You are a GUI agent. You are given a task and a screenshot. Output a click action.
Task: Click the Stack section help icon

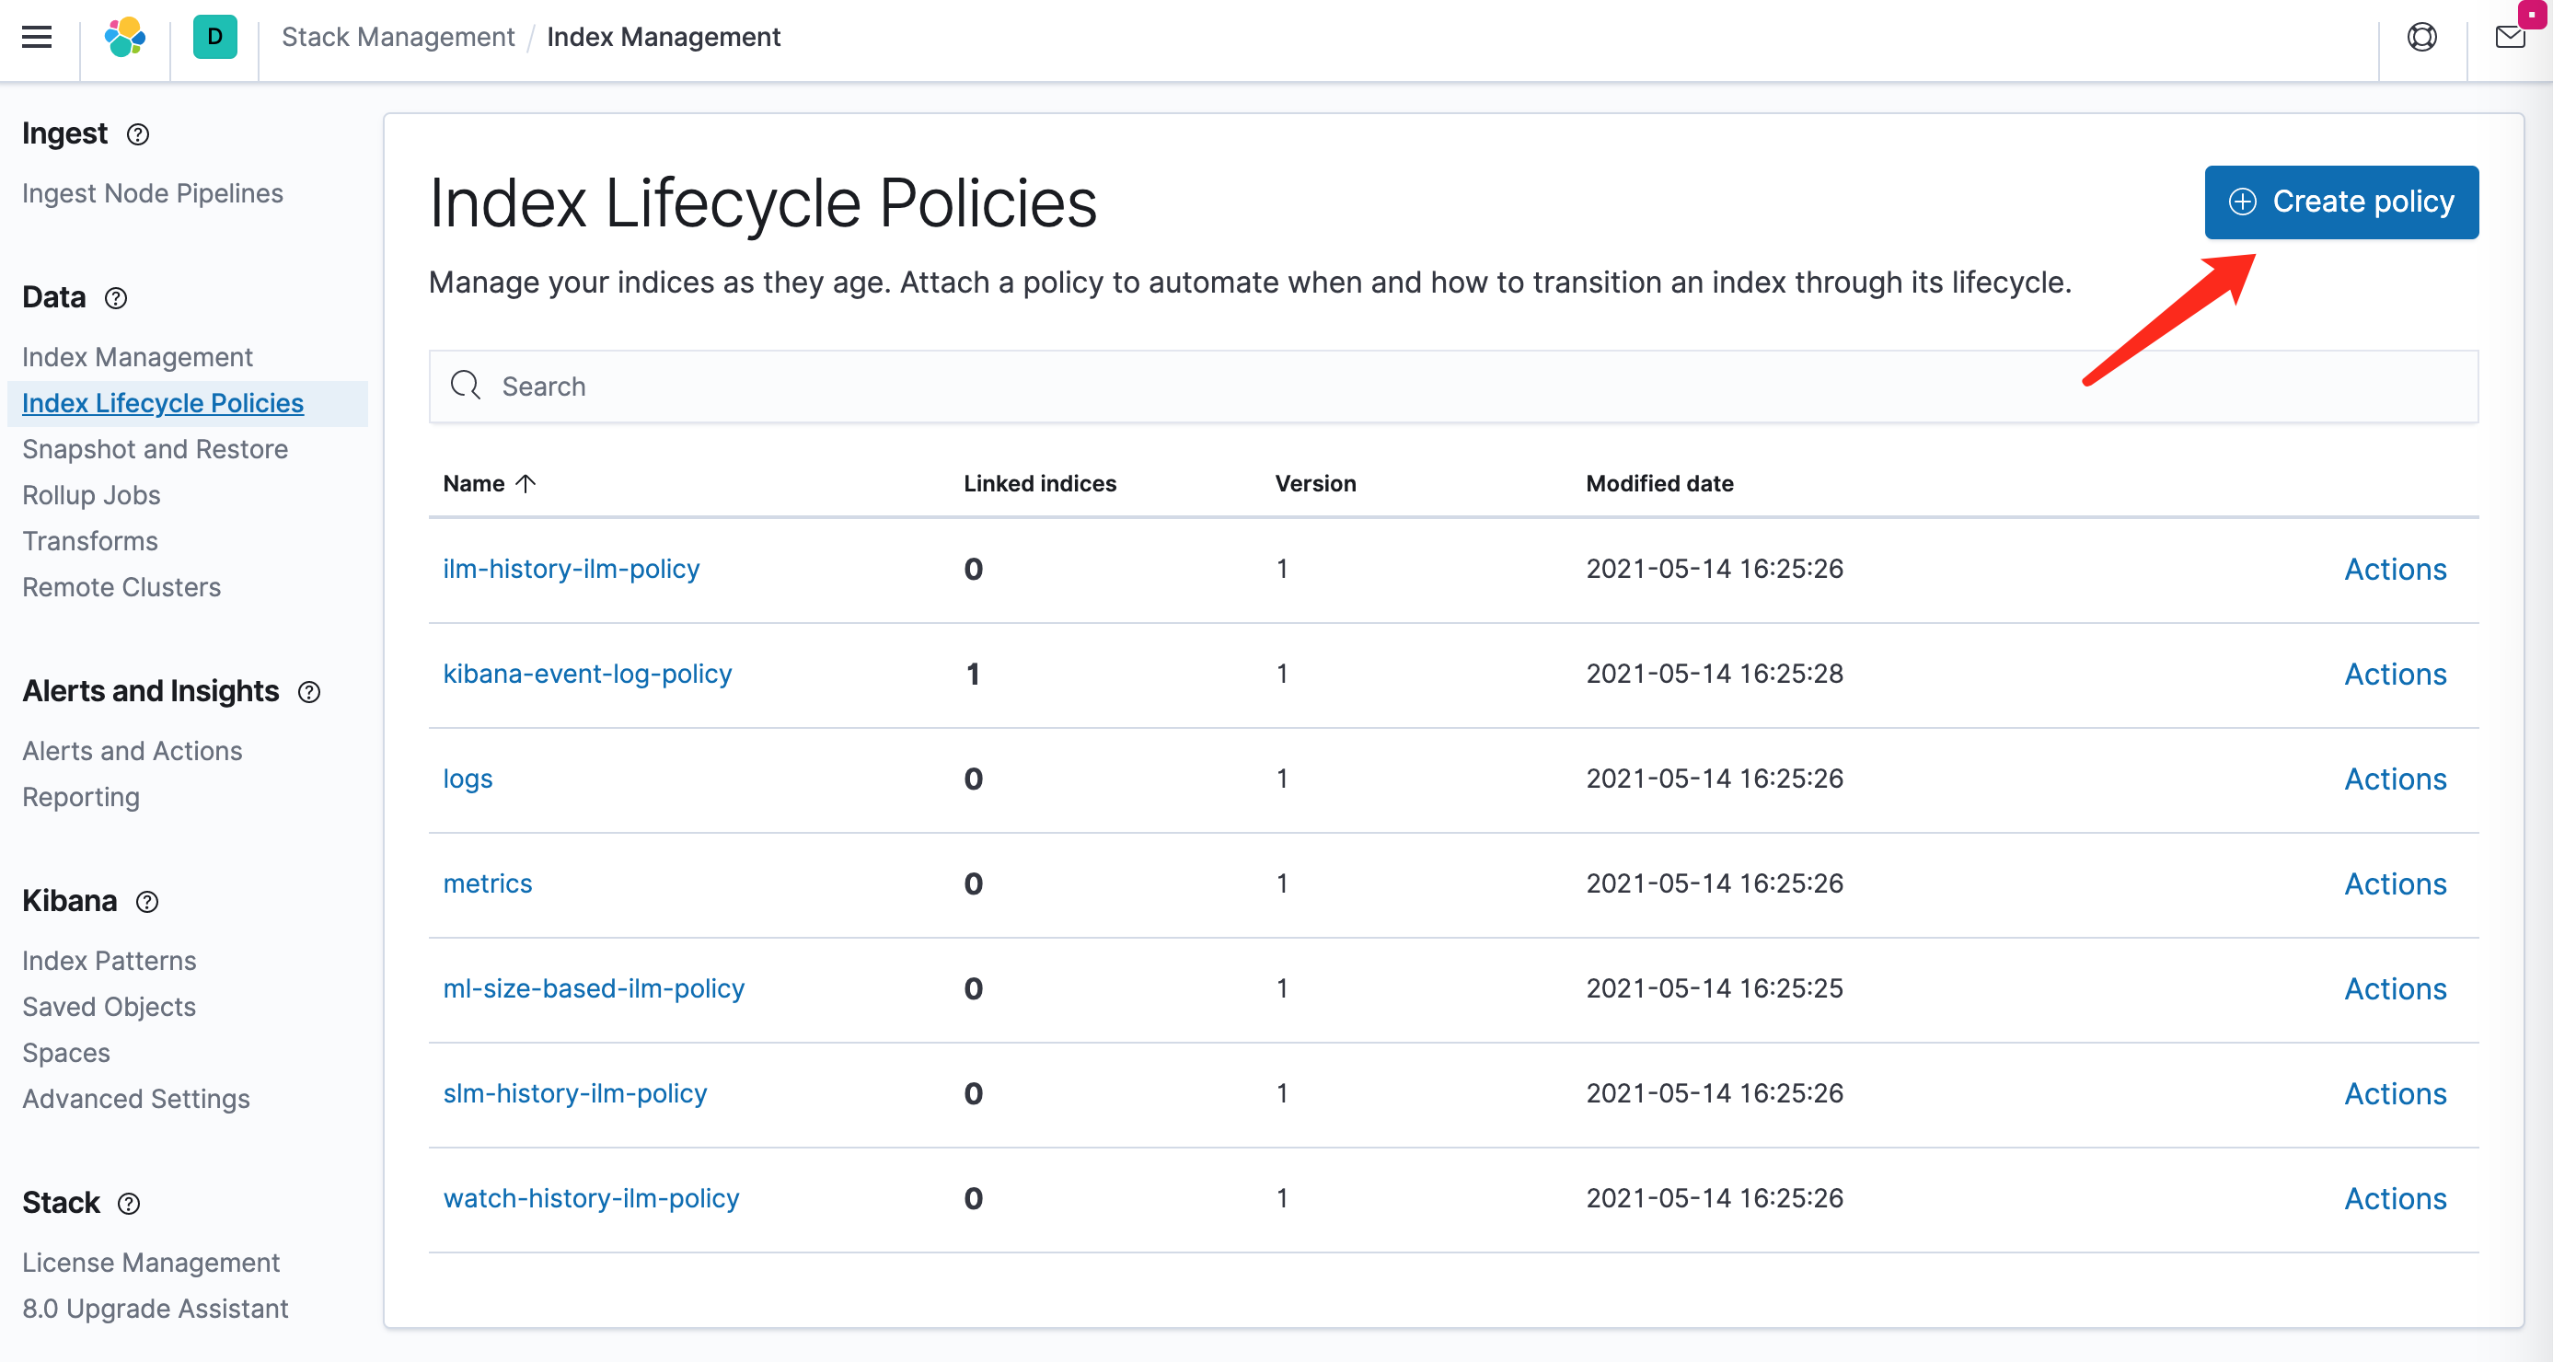[x=129, y=1204]
